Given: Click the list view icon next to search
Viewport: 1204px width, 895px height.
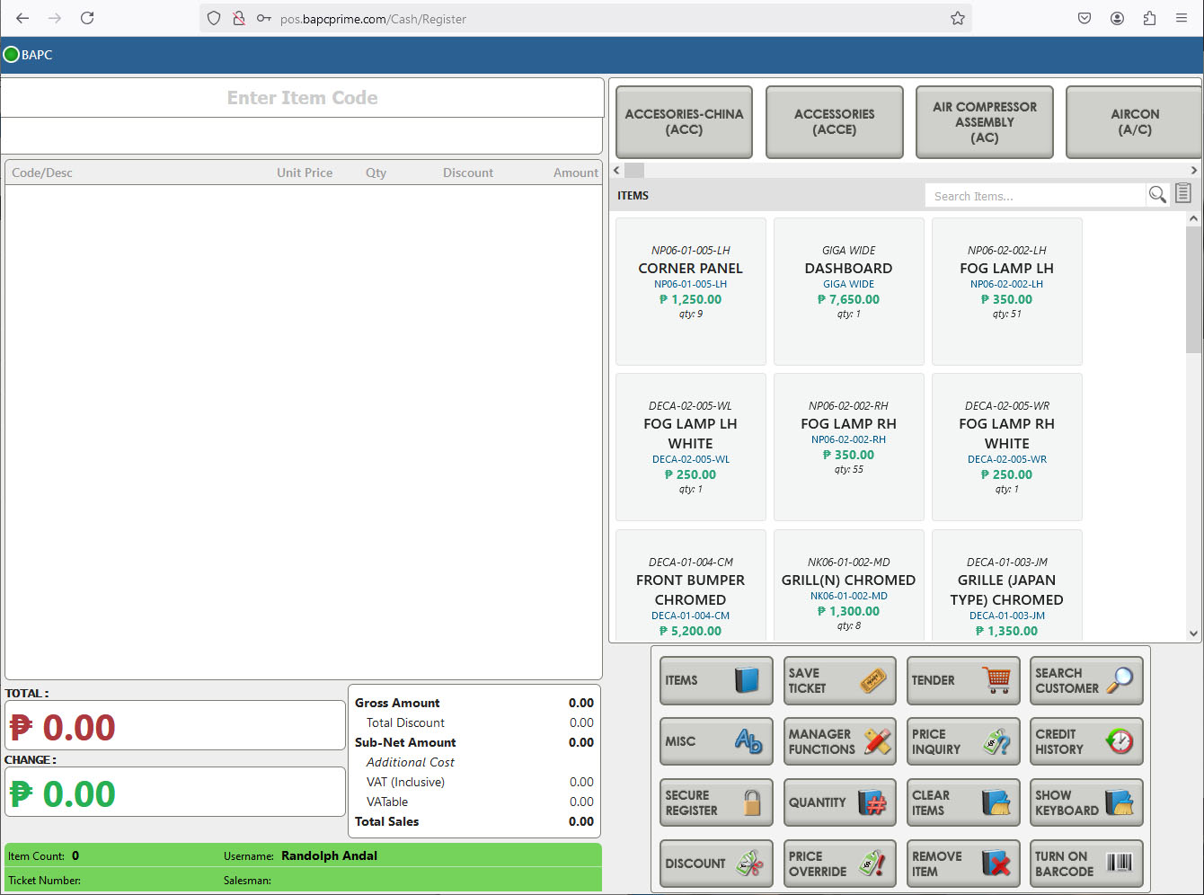Looking at the screenshot, I should point(1183,193).
